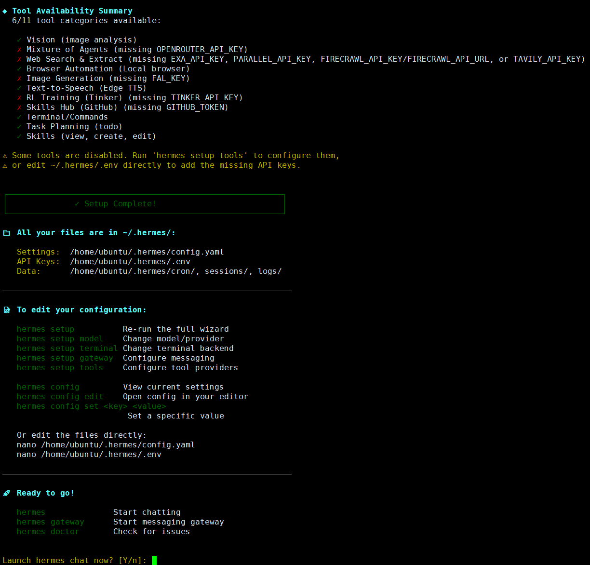590x565 pixels.
Task: Click the warning icon before 'Some tools are disabled'
Action: tap(5, 156)
